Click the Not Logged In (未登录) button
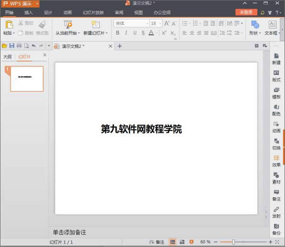285x247 pixels. coord(246,12)
